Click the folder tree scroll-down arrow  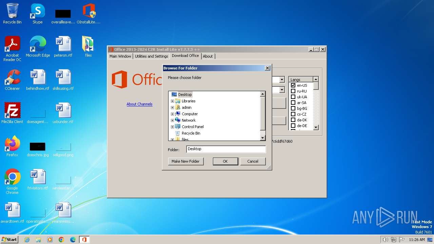click(x=262, y=138)
